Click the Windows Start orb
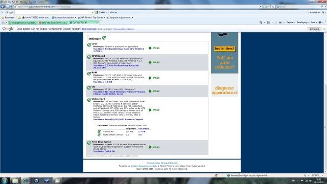Viewport: 327px width, 184px height. point(4,180)
